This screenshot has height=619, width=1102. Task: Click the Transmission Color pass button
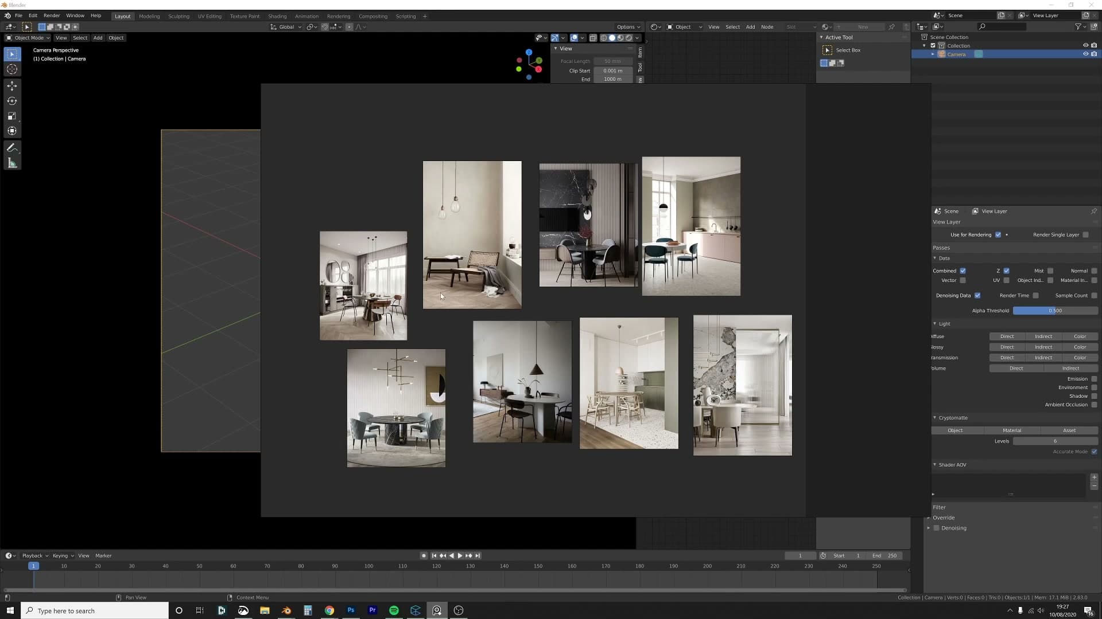coord(1080,358)
